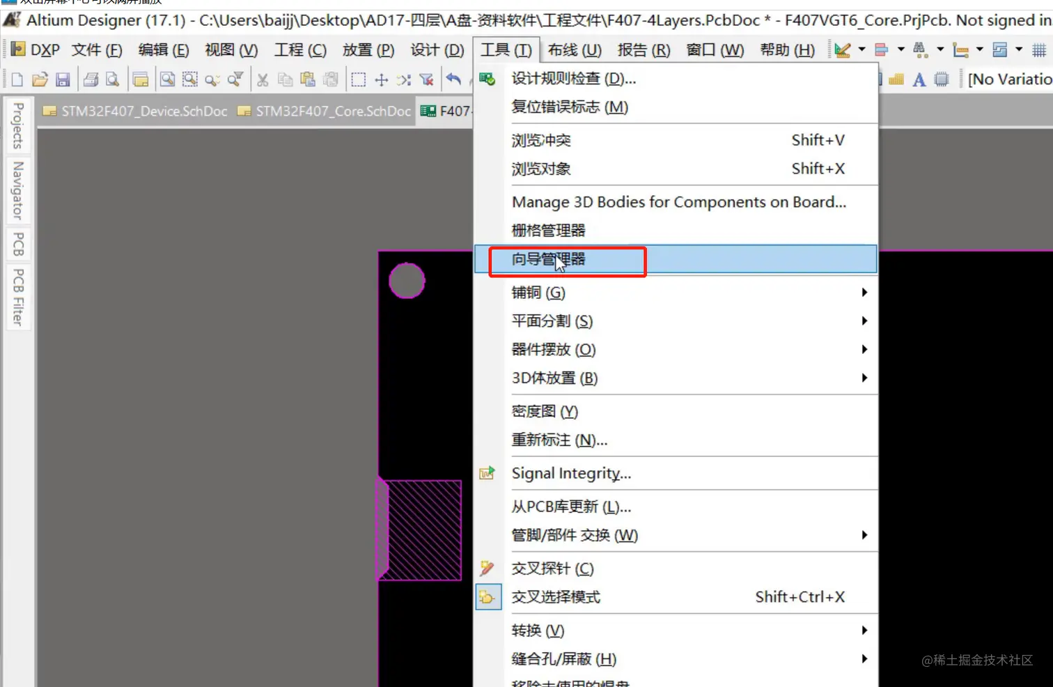Choose 重新标注 (N)... entry

point(676,440)
